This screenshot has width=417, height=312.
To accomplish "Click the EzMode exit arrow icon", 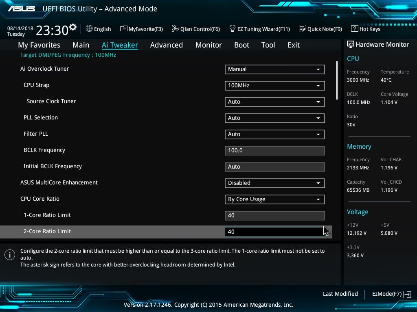I will (x=407, y=294).
